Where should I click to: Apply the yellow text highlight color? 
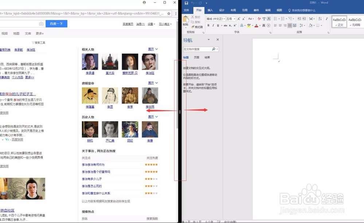coord(249,25)
